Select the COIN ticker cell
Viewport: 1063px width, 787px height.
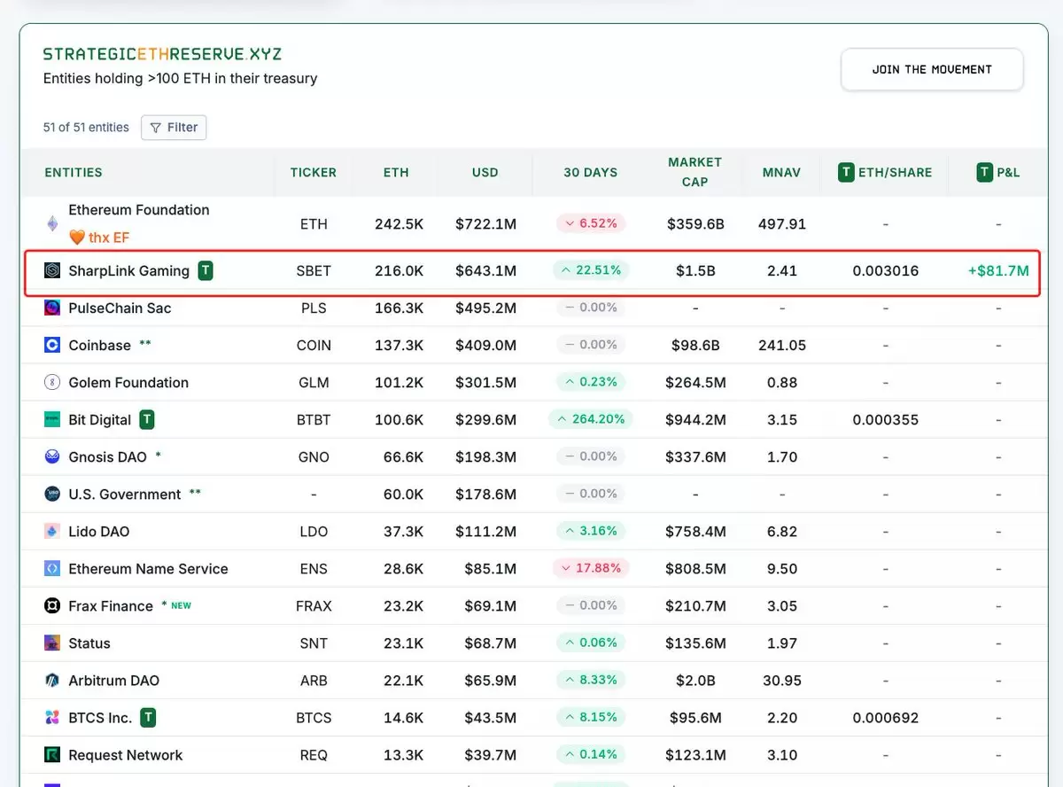314,345
